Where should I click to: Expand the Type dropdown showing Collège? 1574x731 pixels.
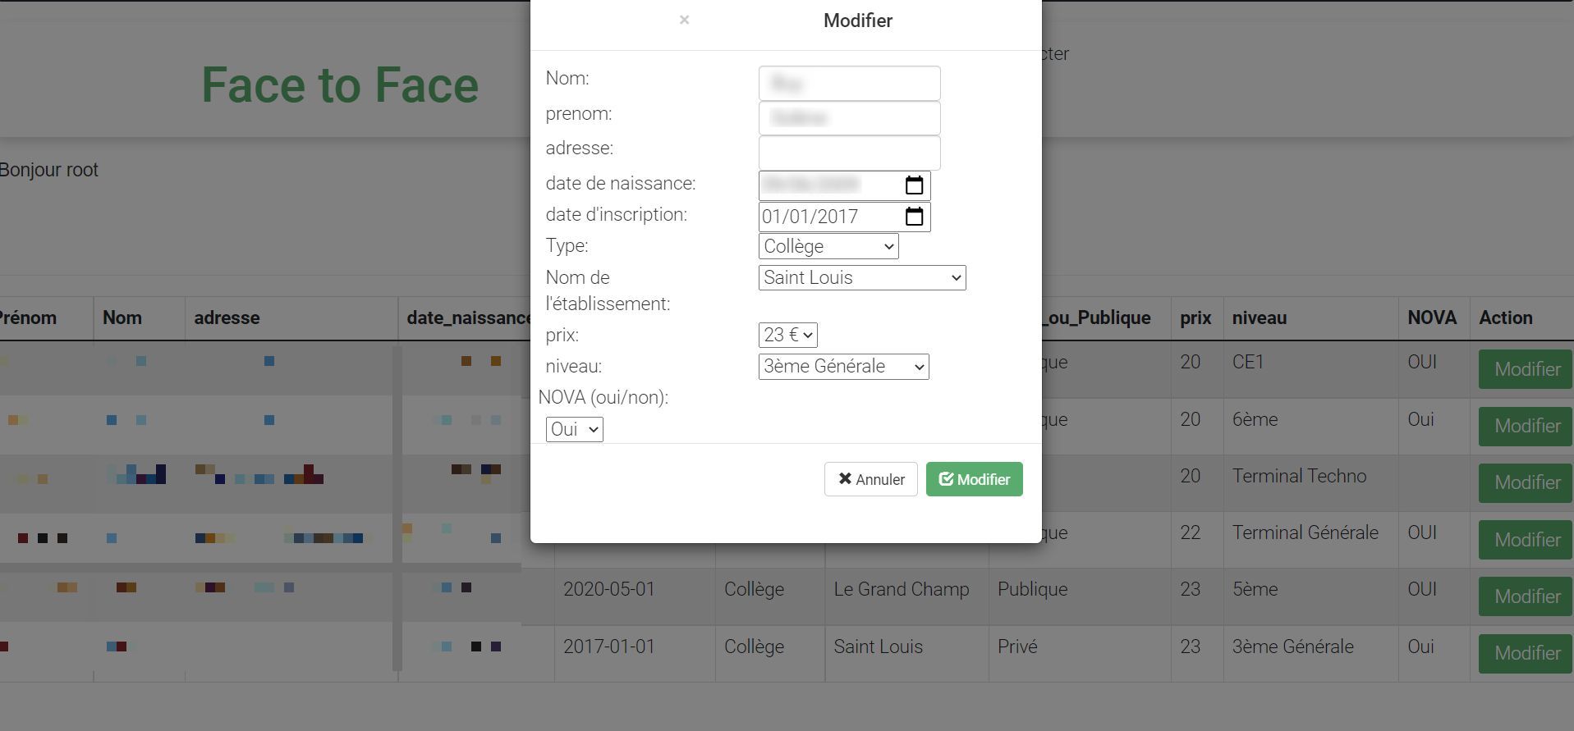[x=828, y=246]
